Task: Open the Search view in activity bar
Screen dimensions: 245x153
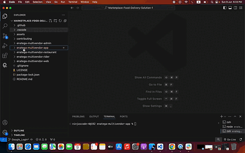Action: point(5,26)
